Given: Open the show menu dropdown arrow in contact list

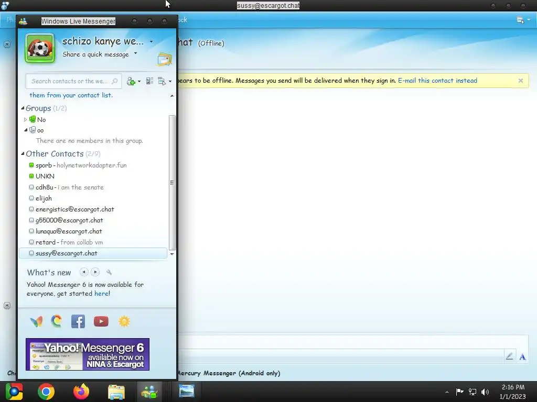Looking at the screenshot, I should tap(170, 81).
